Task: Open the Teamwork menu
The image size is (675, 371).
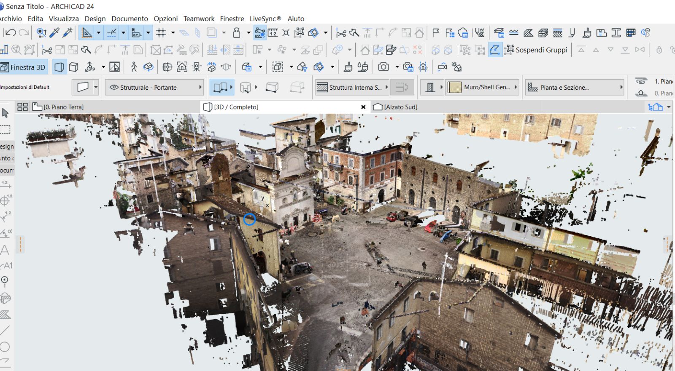Action: point(199,19)
